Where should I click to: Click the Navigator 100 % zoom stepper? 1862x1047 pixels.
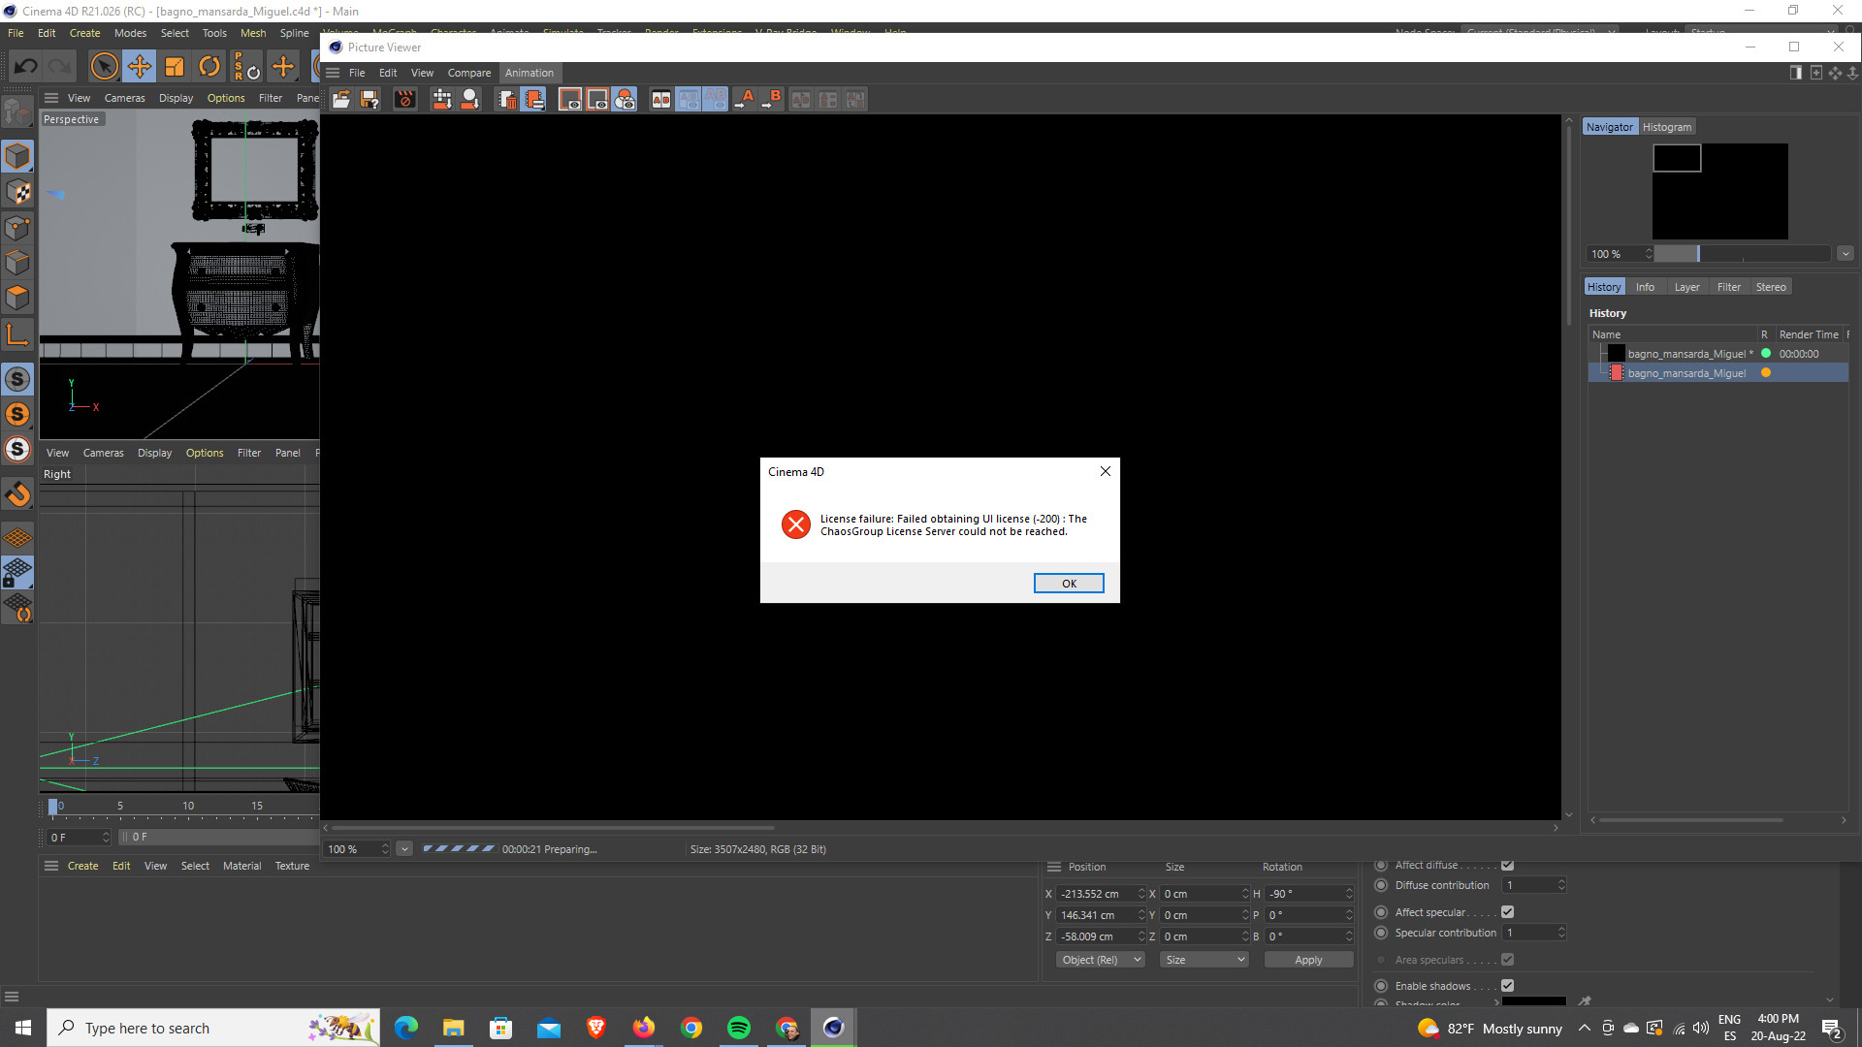[1649, 254]
